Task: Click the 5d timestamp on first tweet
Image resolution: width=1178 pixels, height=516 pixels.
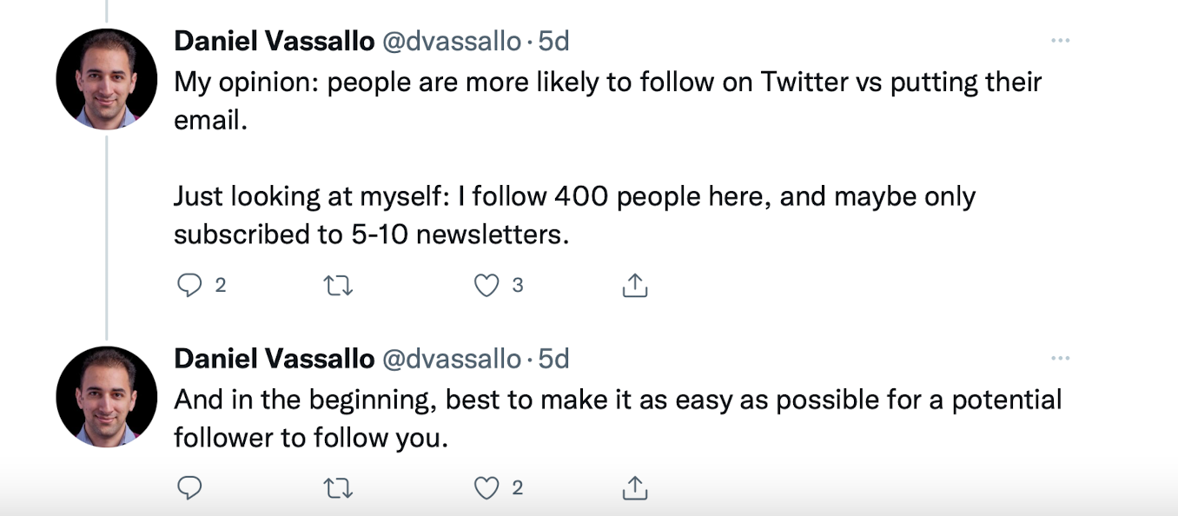Action: [553, 41]
